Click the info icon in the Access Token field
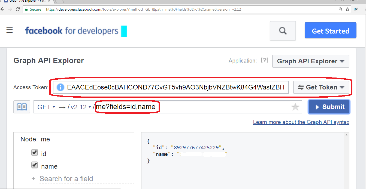The image size is (366, 189). [x=60, y=87]
